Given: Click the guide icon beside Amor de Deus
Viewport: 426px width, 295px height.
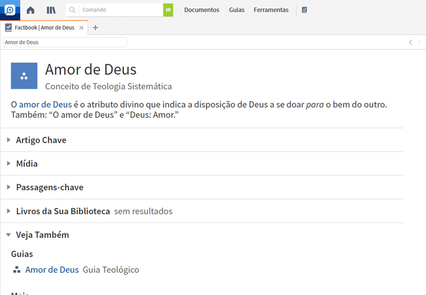Looking at the screenshot, I should 17,270.
